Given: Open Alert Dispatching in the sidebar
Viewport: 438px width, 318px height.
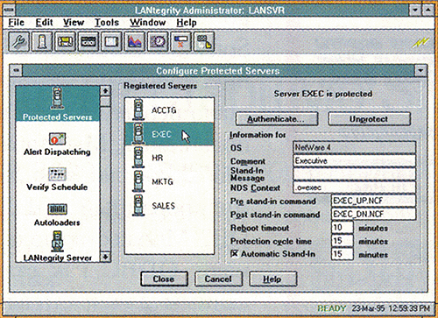Looking at the screenshot, I should [57, 144].
